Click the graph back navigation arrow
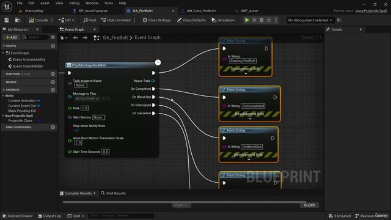This screenshot has width=391, height=220. (75, 38)
